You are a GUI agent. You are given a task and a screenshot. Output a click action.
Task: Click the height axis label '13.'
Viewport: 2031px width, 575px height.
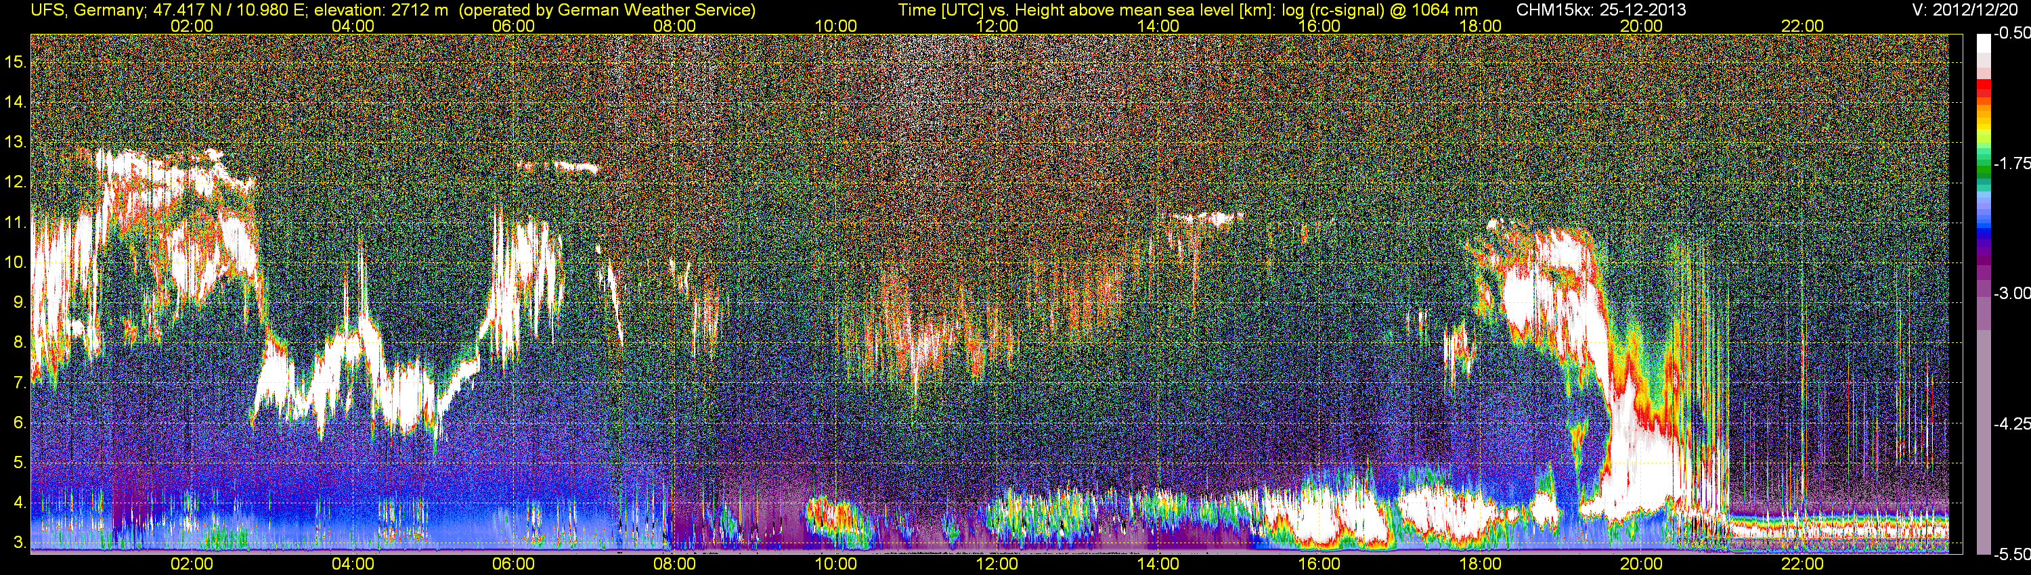(x=16, y=142)
